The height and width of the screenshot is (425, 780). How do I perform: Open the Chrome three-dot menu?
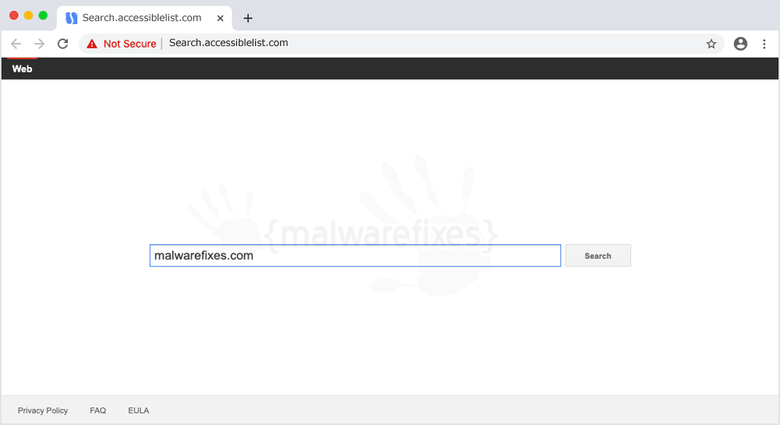(764, 44)
